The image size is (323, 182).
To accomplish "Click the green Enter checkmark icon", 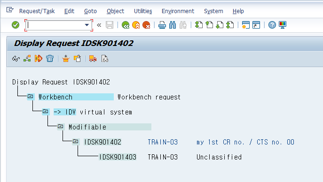I will (16, 25).
